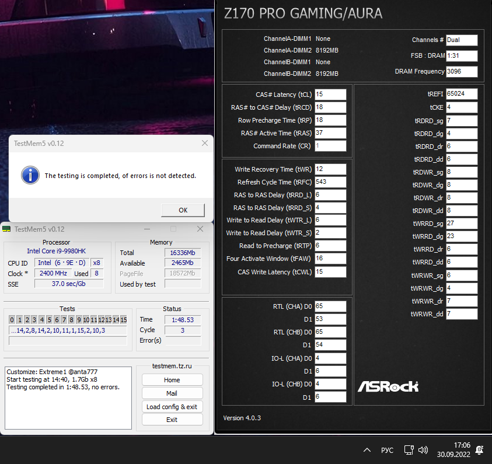The width and height of the screenshot is (492, 464).
Task: Click the TestMem5 log text area
Action: (68, 398)
